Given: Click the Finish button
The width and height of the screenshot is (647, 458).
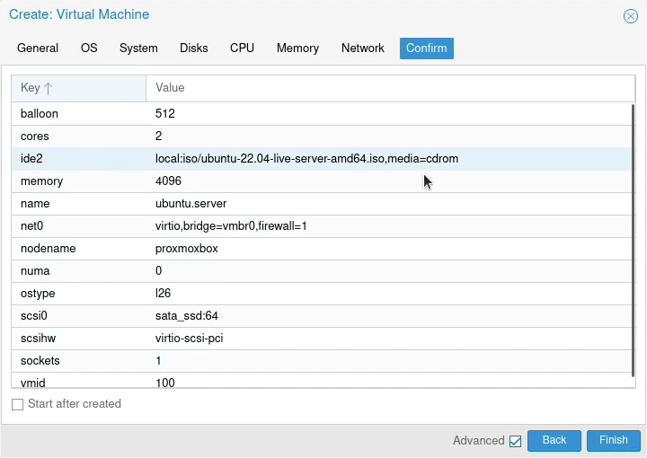Looking at the screenshot, I should tap(613, 440).
